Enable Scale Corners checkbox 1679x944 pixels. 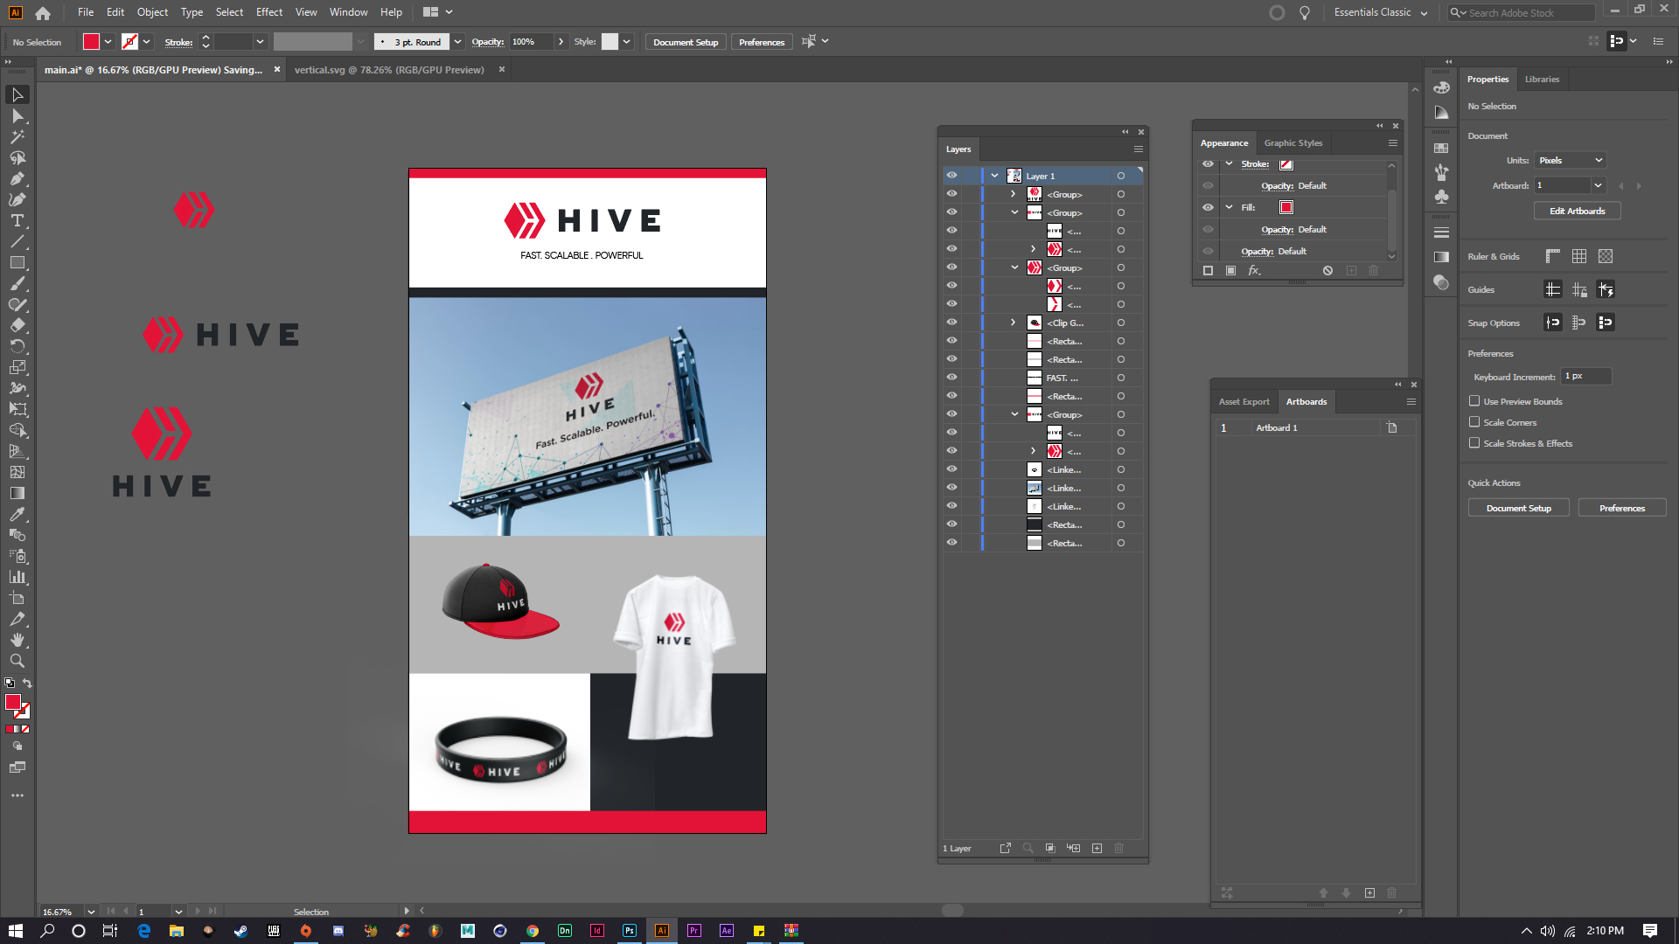[x=1474, y=422]
